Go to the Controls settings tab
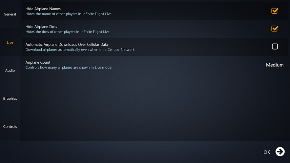This screenshot has width=290, height=163. pos(10,127)
